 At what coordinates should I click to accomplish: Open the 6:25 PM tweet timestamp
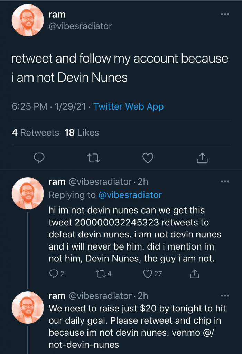29,106
